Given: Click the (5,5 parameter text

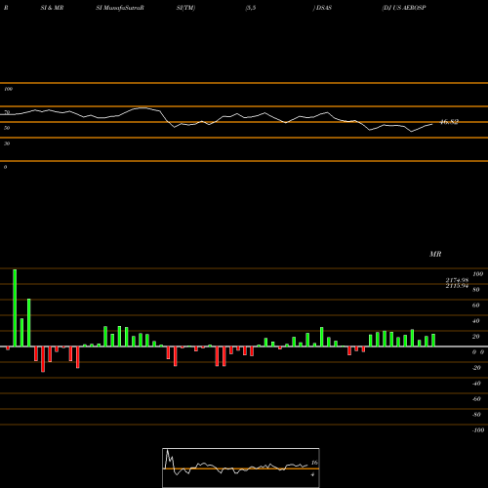Looking at the screenshot, I should coord(251,8).
